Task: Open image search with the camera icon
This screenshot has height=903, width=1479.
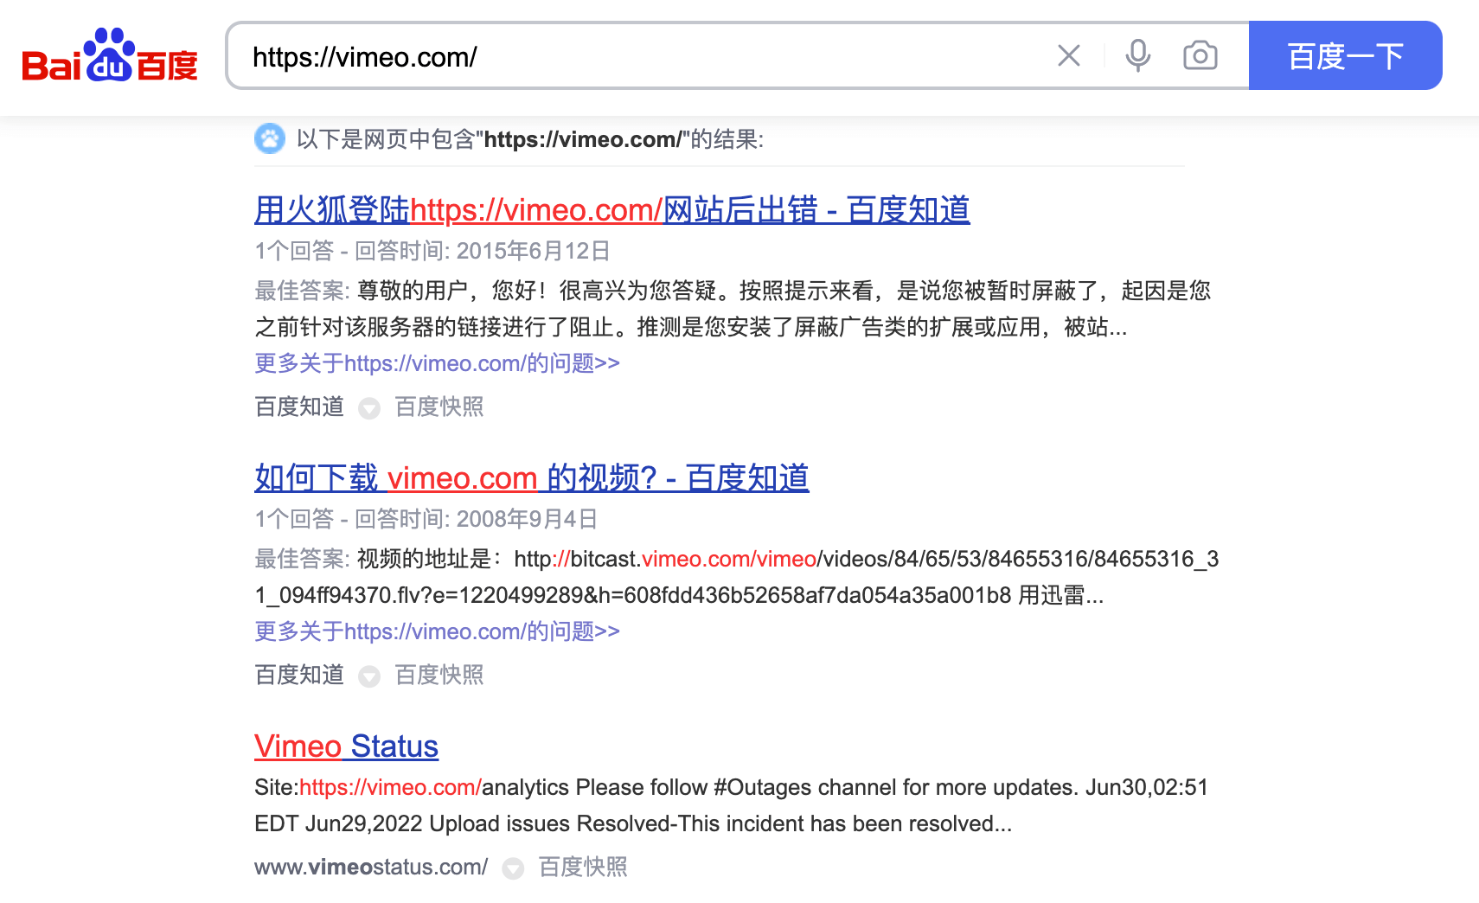Action: [x=1200, y=56]
